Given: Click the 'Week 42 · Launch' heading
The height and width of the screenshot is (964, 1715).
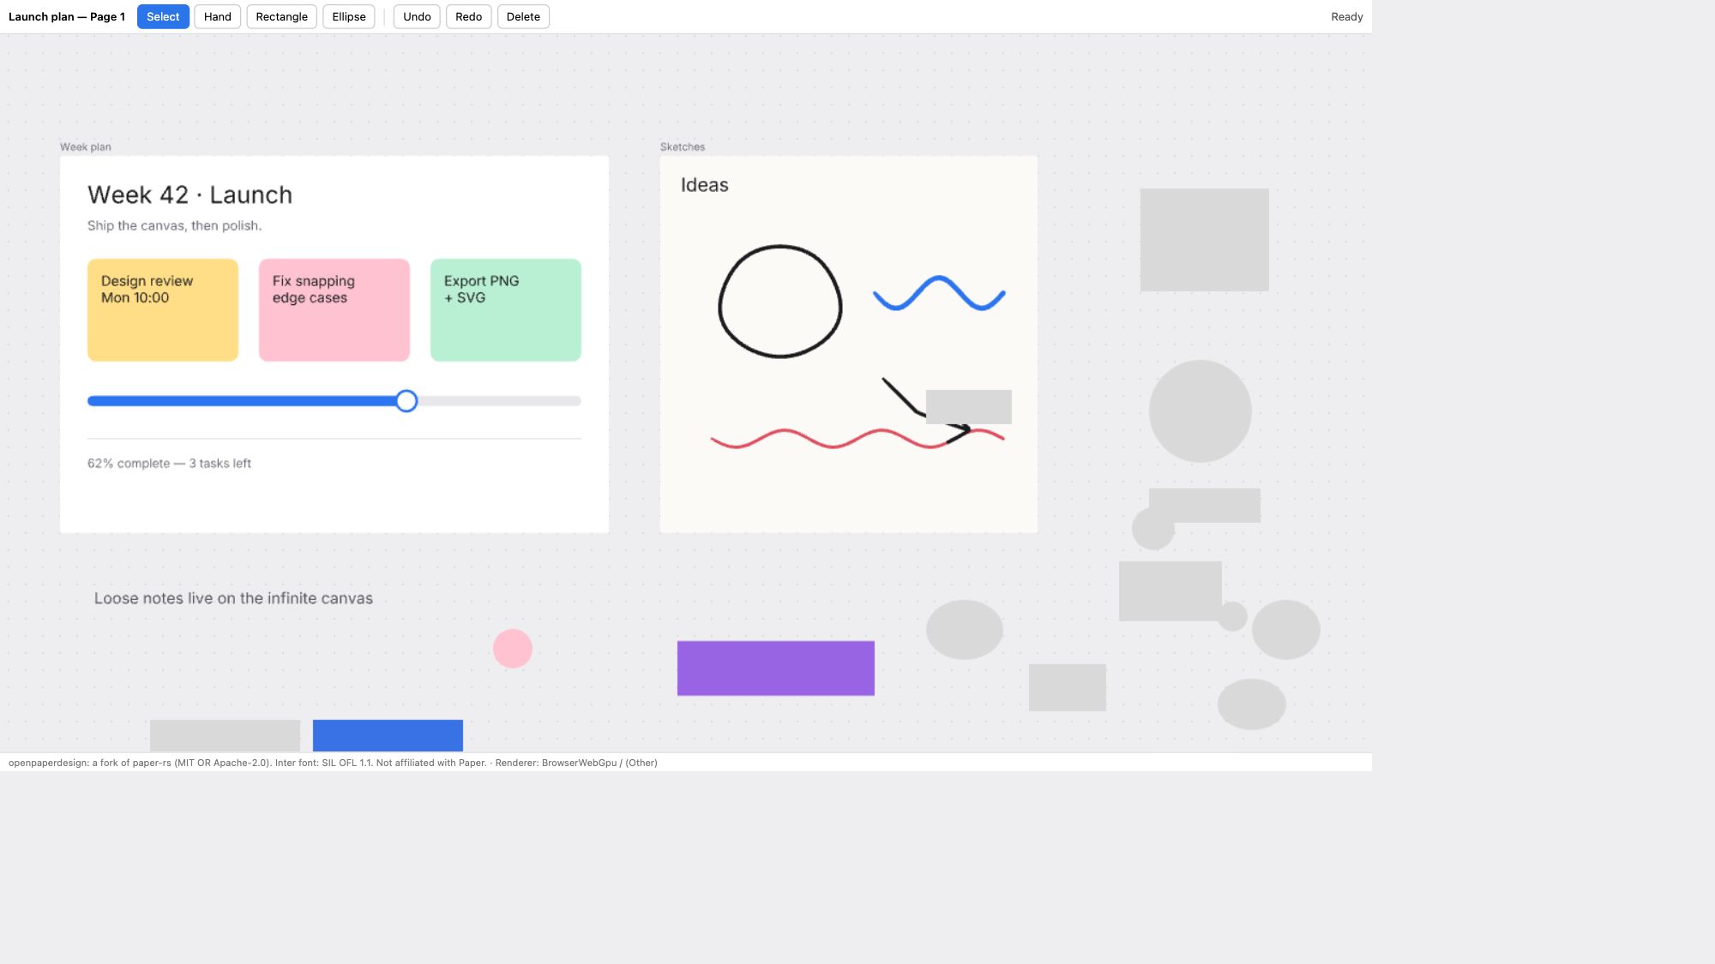Looking at the screenshot, I should pyautogui.click(x=190, y=195).
